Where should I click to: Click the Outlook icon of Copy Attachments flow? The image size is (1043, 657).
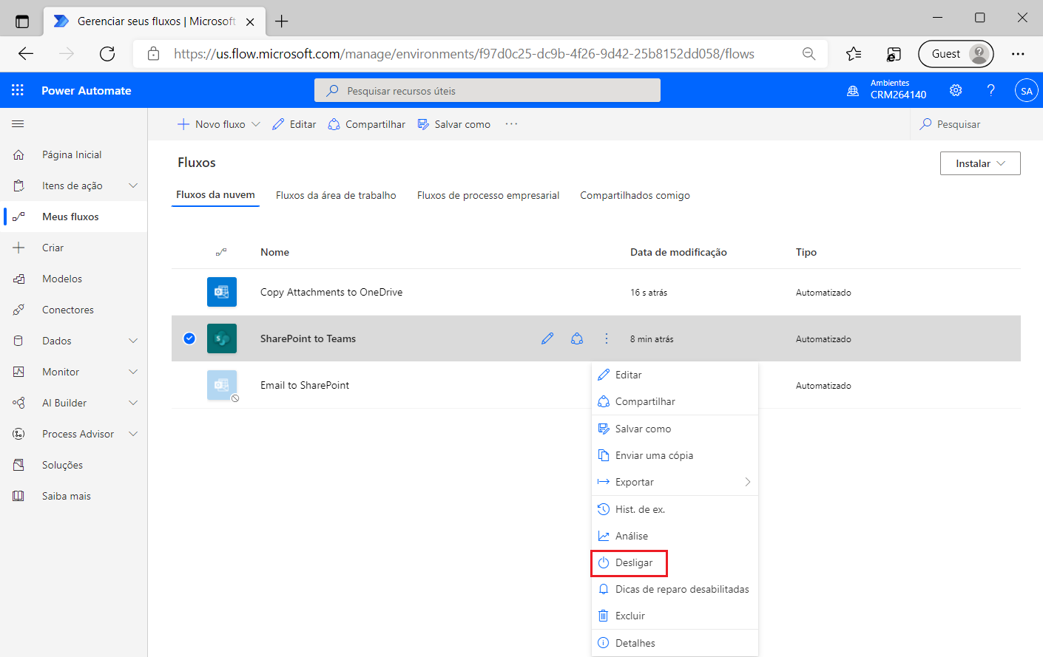click(x=222, y=292)
